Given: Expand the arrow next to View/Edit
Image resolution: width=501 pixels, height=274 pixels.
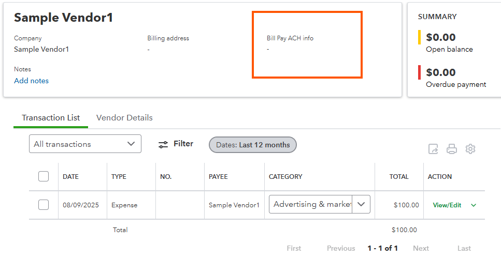Looking at the screenshot, I should click(474, 205).
